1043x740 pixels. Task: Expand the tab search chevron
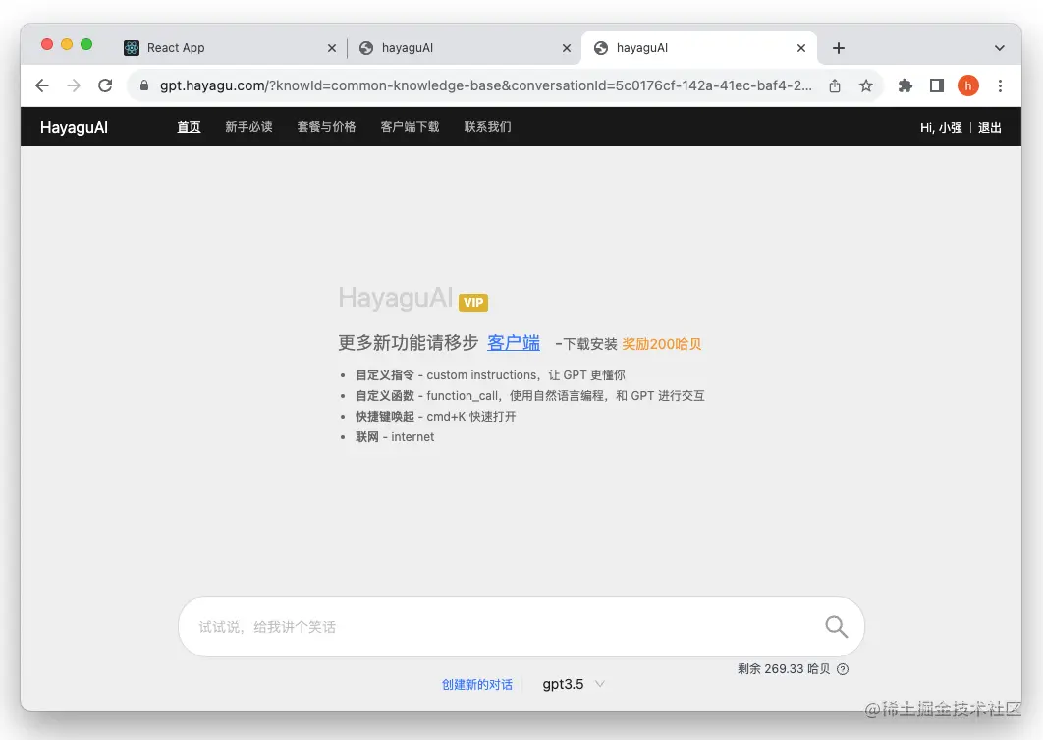pyautogui.click(x=999, y=48)
